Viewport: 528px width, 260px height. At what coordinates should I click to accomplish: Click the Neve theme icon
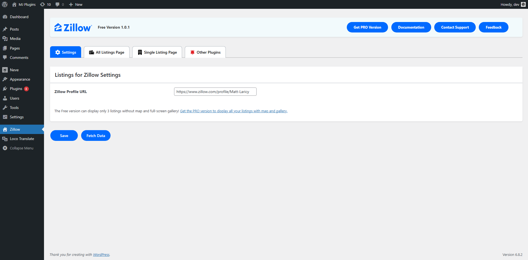5,70
